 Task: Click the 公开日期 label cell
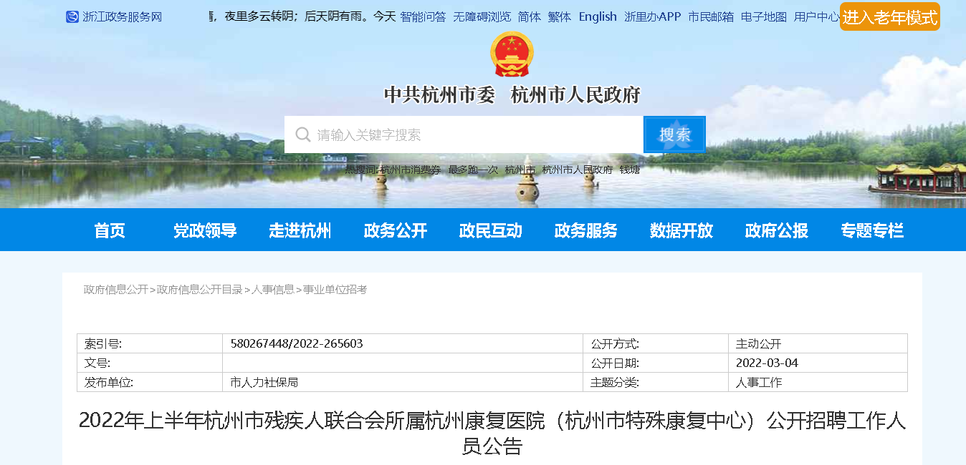656,363
